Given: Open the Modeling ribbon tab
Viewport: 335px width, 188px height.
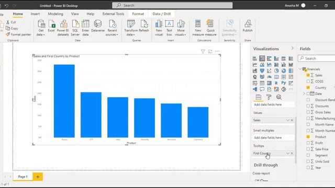Looking at the screenshot, I should [55, 14].
